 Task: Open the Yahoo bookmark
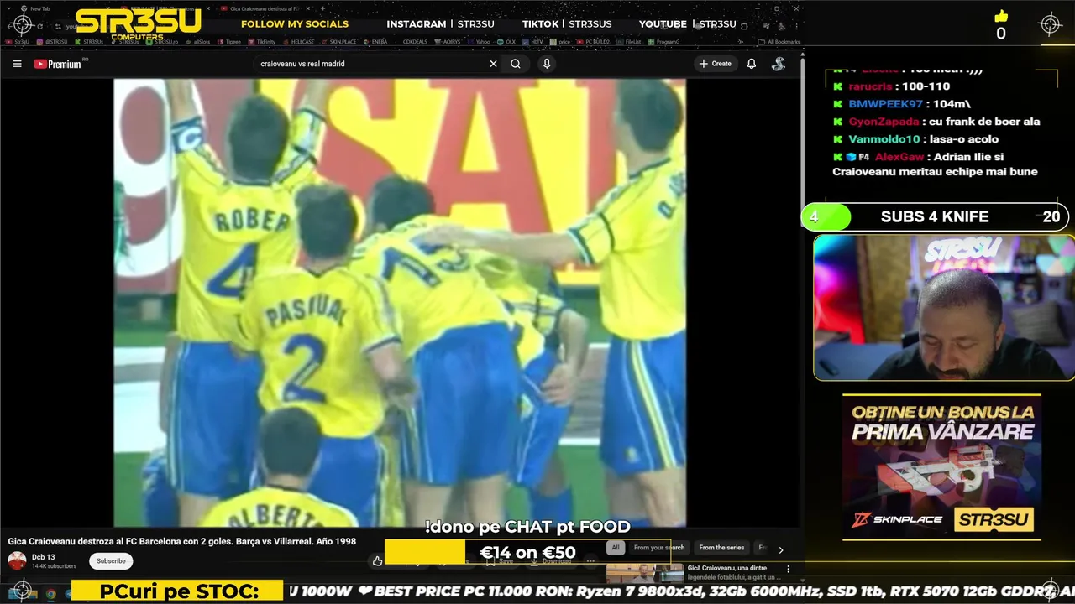pos(479,41)
